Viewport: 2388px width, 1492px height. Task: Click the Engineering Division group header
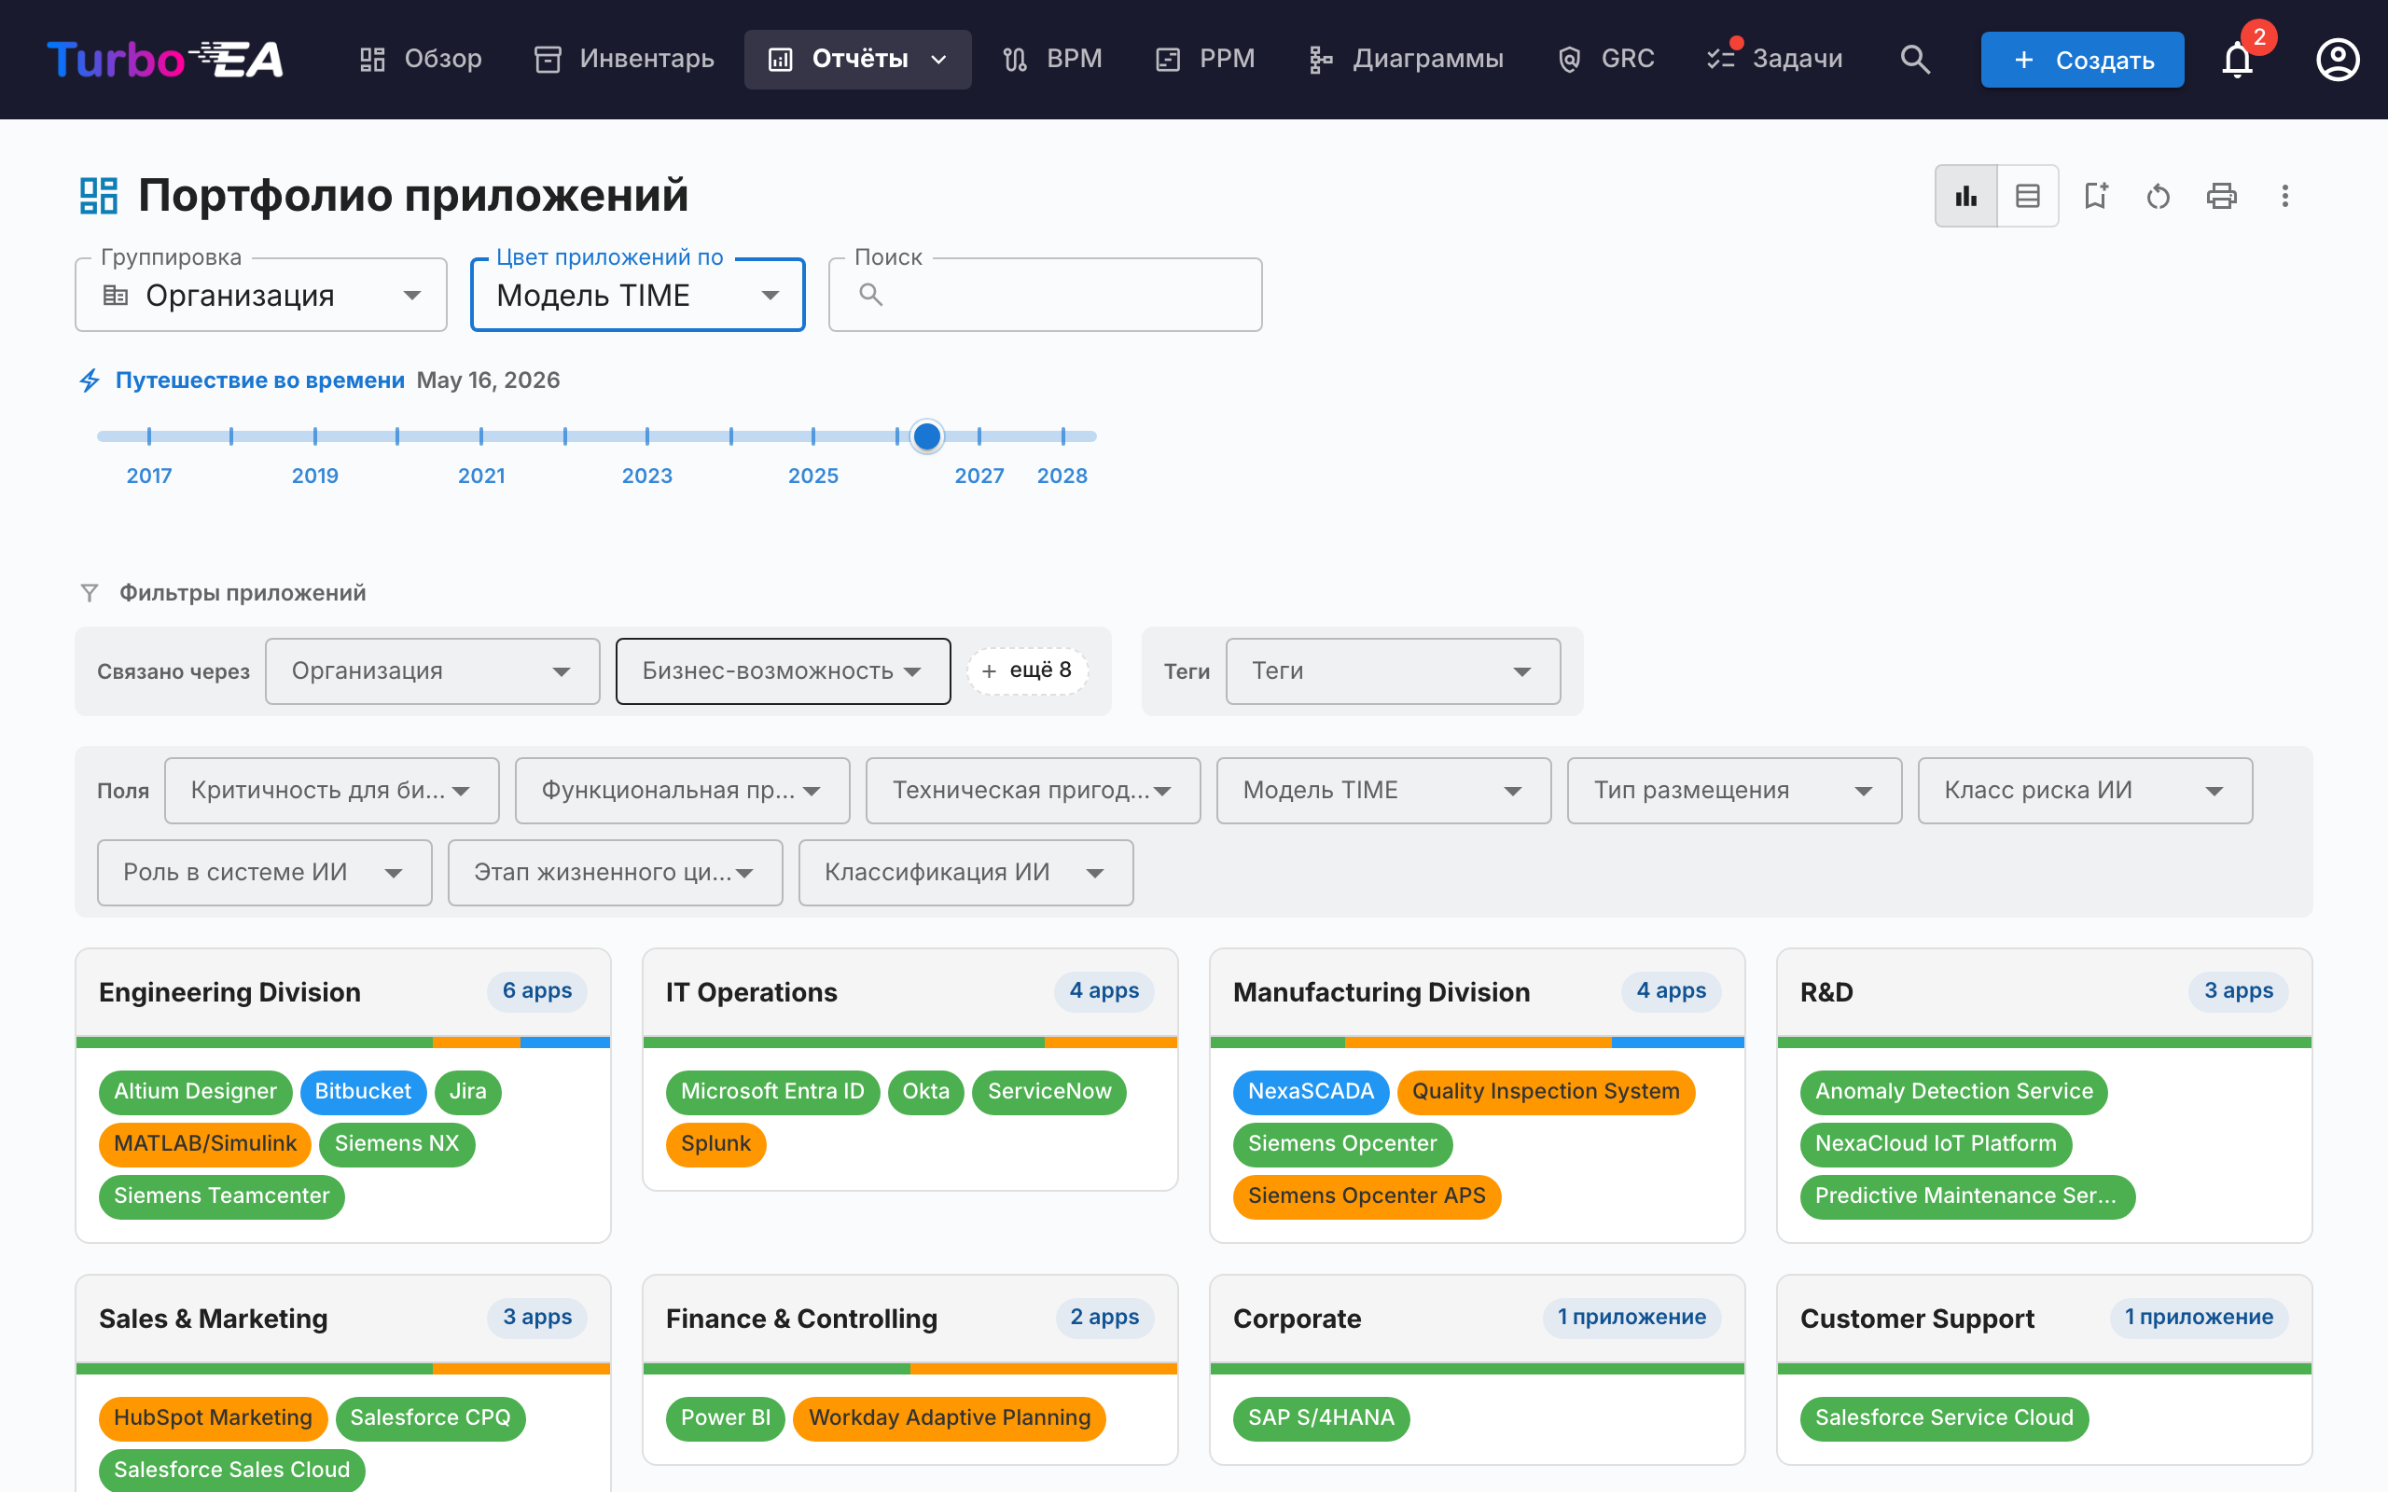[x=342, y=991]
